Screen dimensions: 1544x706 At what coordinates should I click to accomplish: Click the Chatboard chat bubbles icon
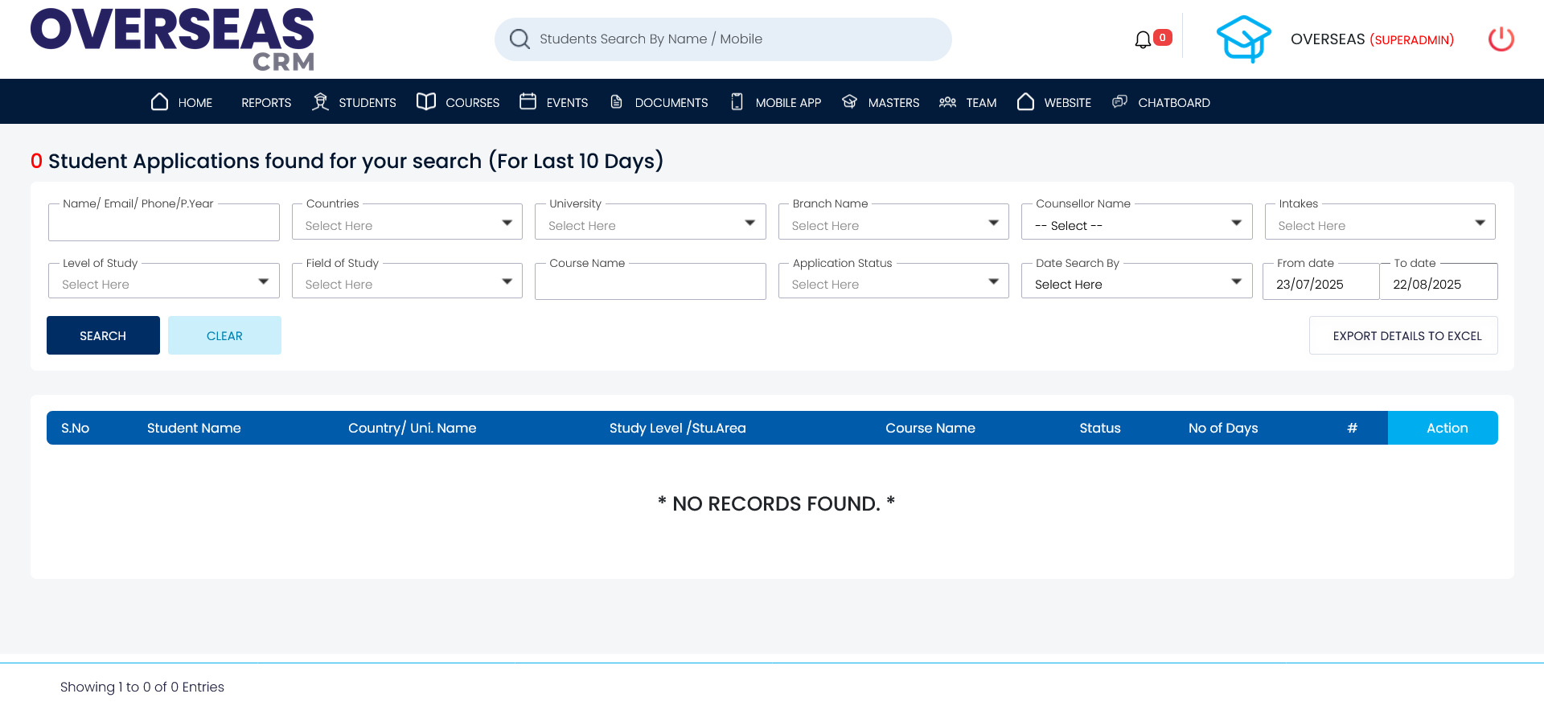pyautogui.click(x=1119, y=102)
